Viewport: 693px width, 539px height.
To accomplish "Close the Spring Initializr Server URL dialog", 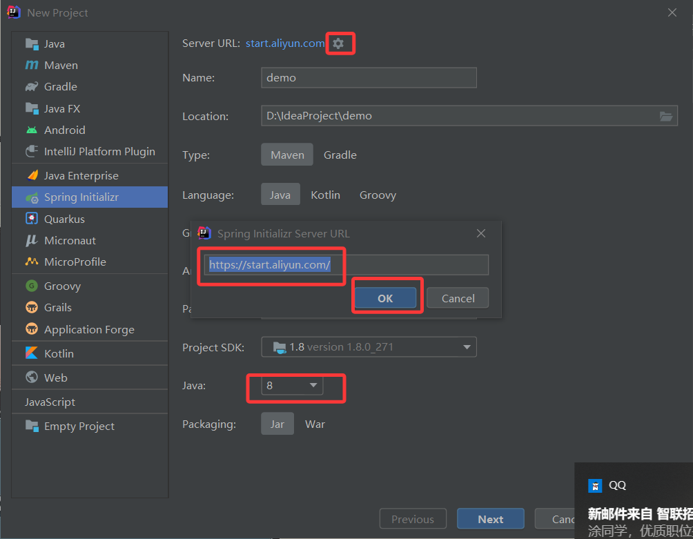I will 481,233.
